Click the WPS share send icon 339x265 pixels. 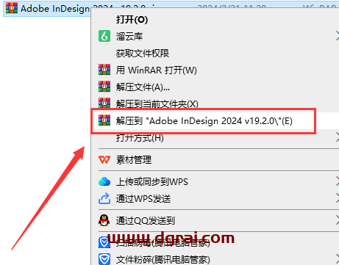coord(104,198)
